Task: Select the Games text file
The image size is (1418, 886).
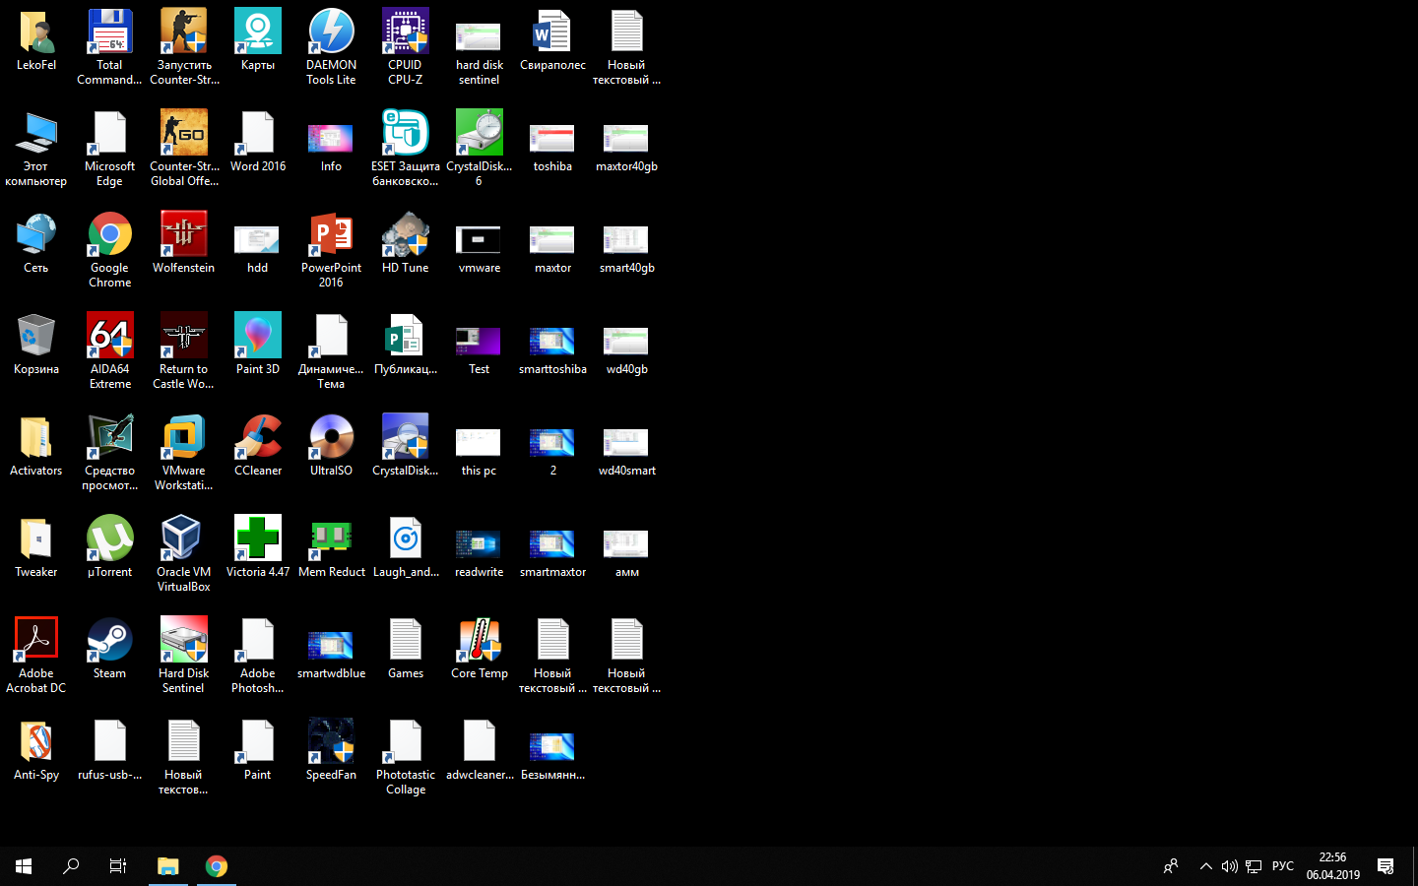Action: [405, 640]
